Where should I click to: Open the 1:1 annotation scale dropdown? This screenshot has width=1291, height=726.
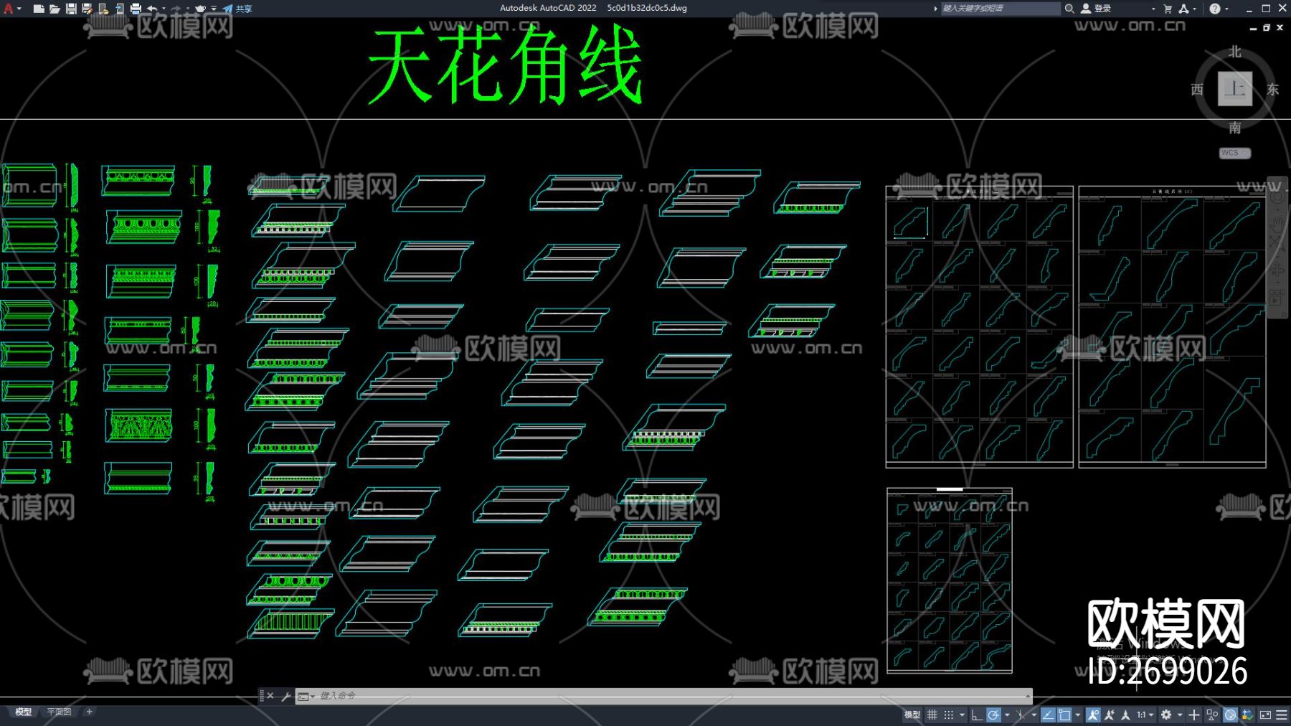click(x=1145, y=715)
